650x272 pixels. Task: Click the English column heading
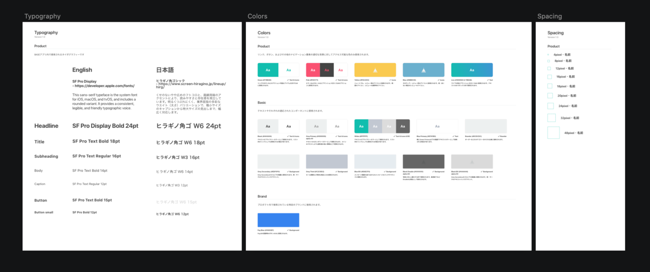(x=82, y=70)
